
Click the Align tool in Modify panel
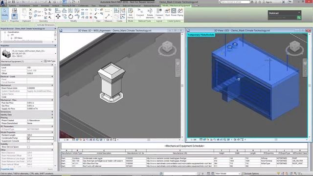click(x=58, y=10)
